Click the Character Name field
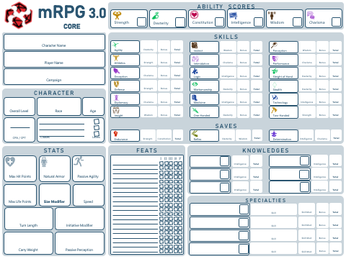The height and width of the screenshot is (259, 346). (55, 42)
